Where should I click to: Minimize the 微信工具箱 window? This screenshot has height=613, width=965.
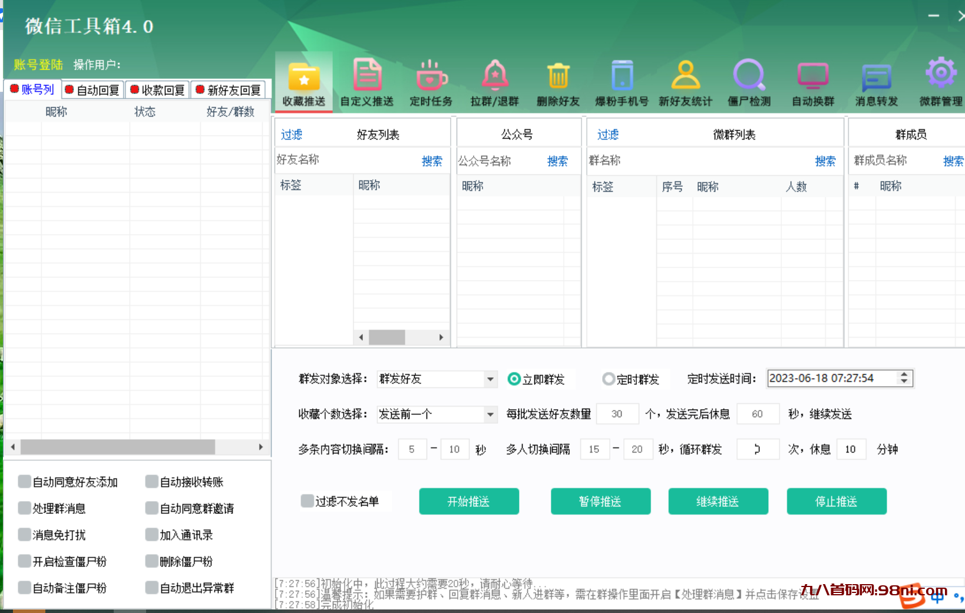[934, 16]
